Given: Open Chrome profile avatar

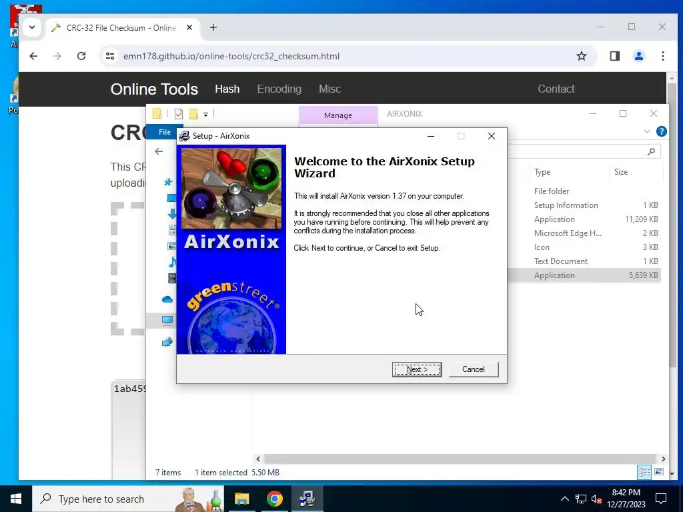Looking at the screenshot, I should [x=638, y=56].
